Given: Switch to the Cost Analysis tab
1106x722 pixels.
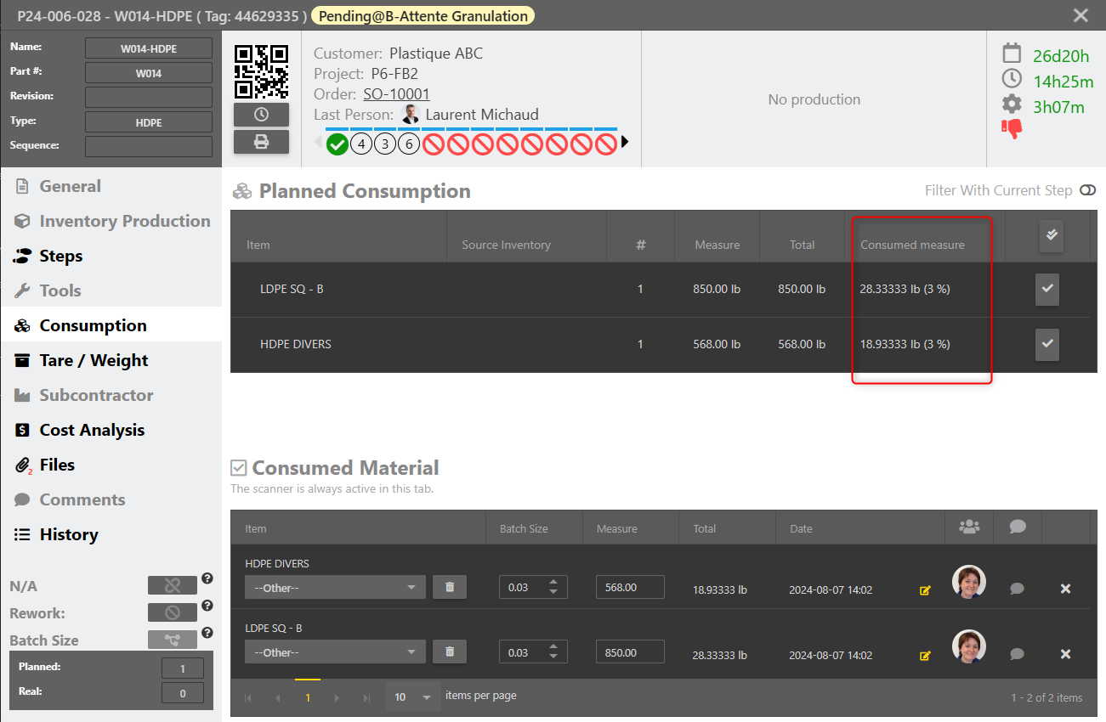Looking at the screenshot, I should point(92,430).
